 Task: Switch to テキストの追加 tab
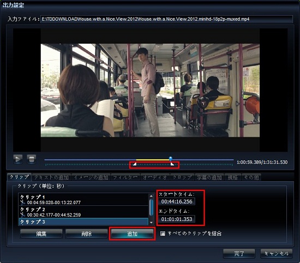point(51,177)
